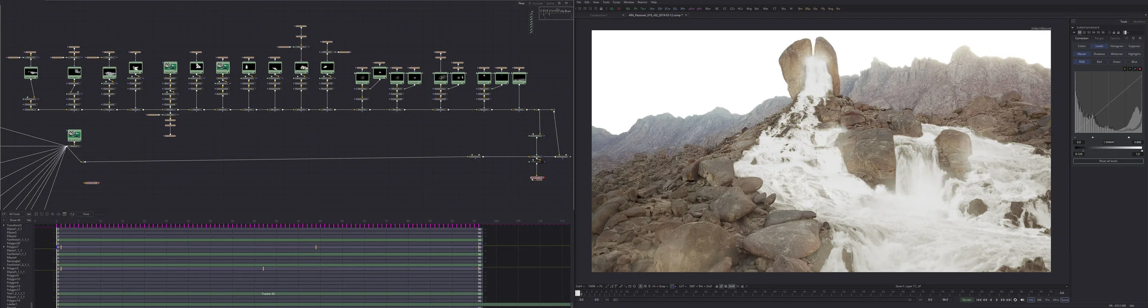Image resolution: width=1148 pixels, height=308 pixels.
Task: Click the Txt+ text tool shortcut
Action: click(643, 9)
